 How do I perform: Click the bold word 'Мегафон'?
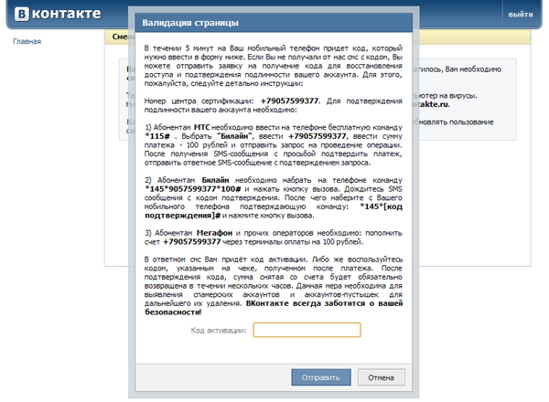pyautogui.click(x=214, y=233)
